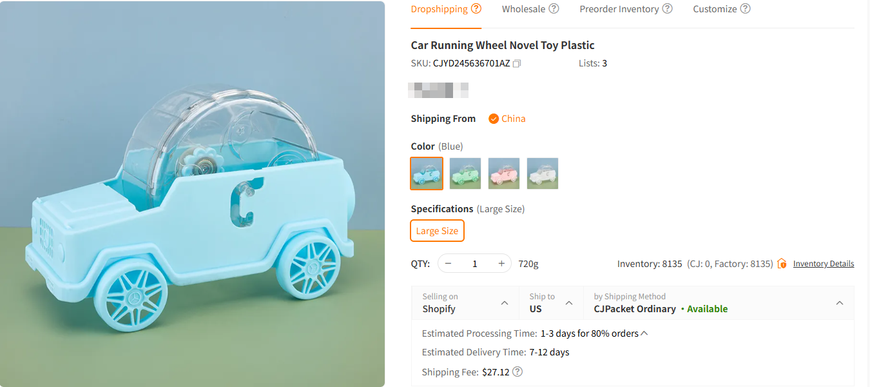The image size is (870, 387).
Task: Collapse the CJPacket Ordinary shipping method dropdown
Action: [840, 303]
